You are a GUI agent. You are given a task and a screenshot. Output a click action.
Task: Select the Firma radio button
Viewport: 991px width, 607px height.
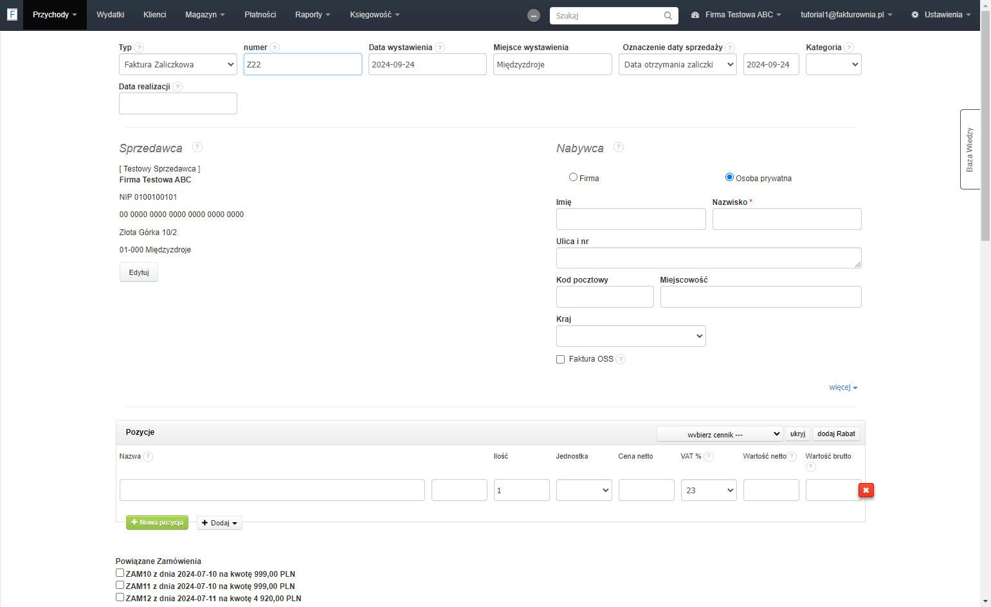click(573, 177)
